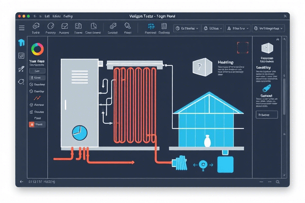Select the red zigzag line tool
Image resolution: width=305 pixels, height=203 pixels.
(x=37, y=98)
